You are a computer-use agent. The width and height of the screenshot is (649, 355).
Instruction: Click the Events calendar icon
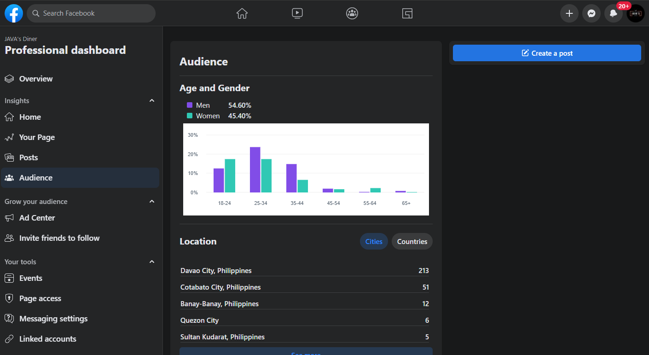coord(9,278)
